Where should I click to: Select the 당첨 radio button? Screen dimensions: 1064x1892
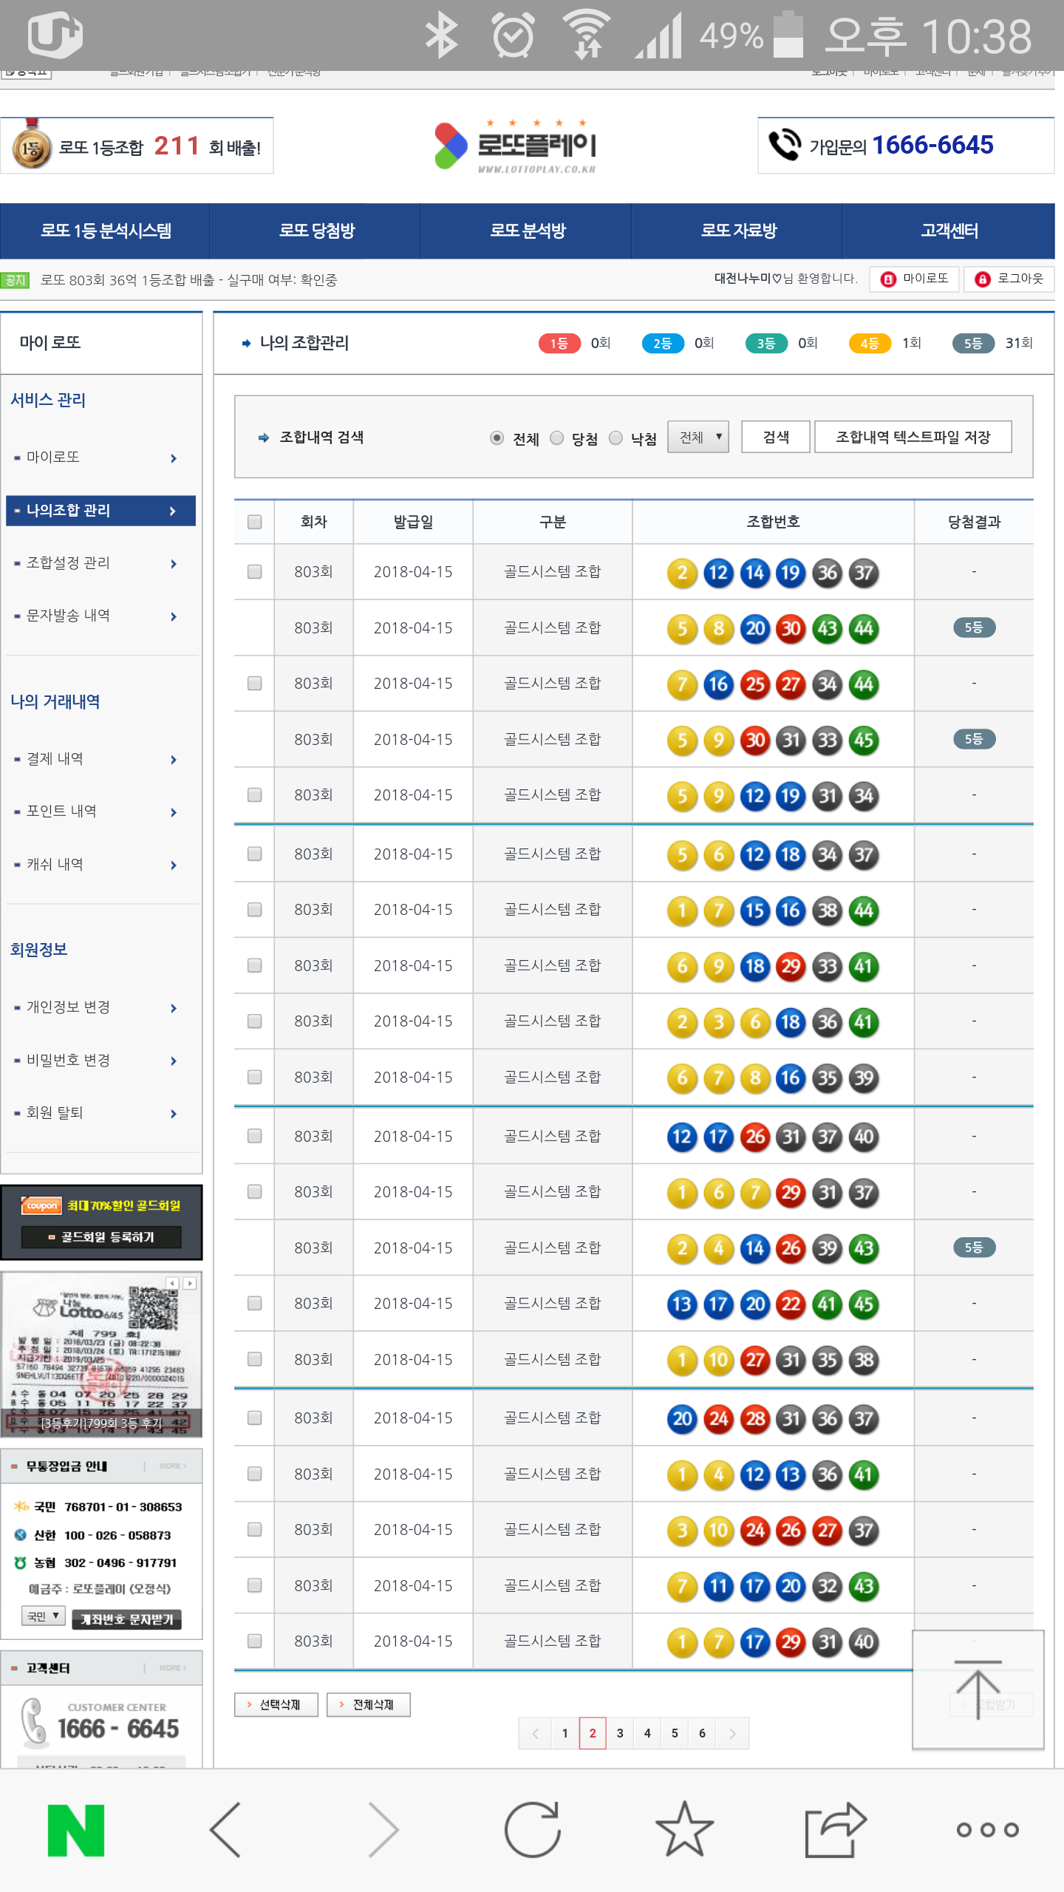click(x=557, y=438)
